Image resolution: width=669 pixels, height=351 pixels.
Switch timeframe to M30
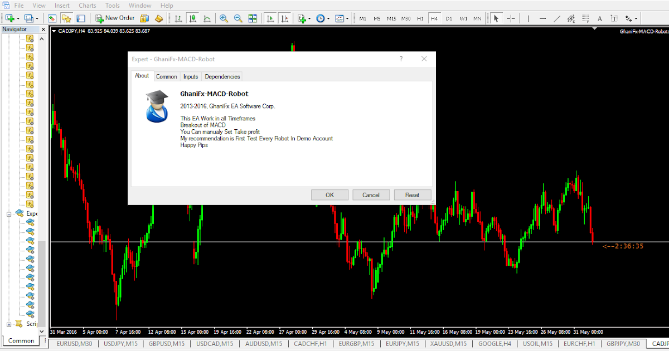(406, 18)
